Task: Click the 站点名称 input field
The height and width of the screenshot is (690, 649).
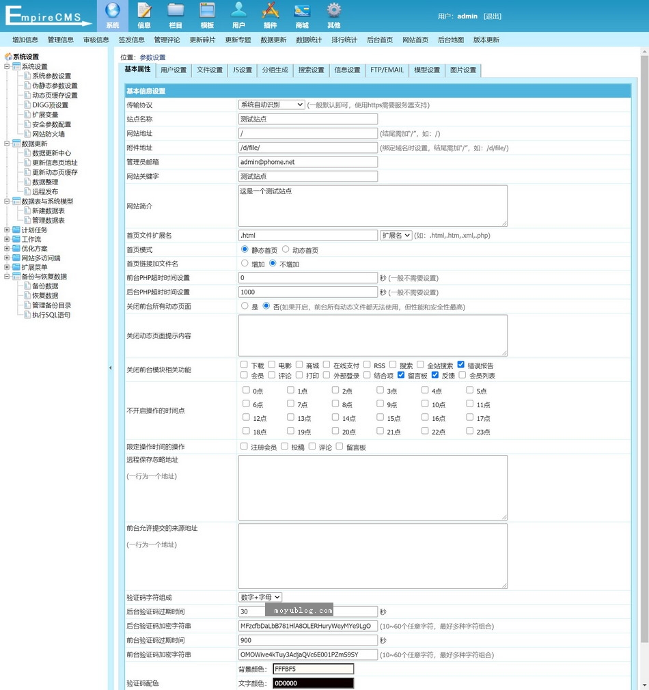Action: (x=308, y=119)
